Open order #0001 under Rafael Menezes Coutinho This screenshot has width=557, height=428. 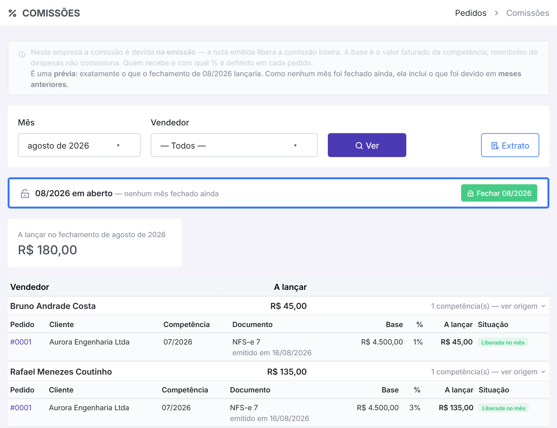pos(21,408)
